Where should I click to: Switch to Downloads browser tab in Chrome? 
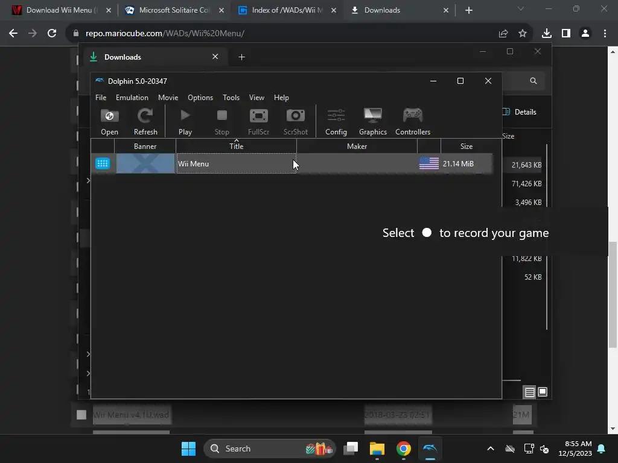coord(400,10)
